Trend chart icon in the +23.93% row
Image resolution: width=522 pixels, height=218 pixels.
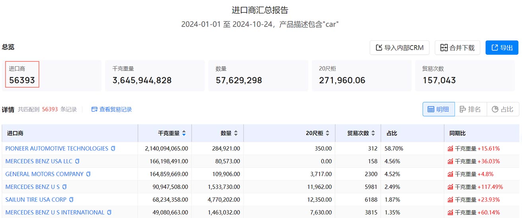450,199
